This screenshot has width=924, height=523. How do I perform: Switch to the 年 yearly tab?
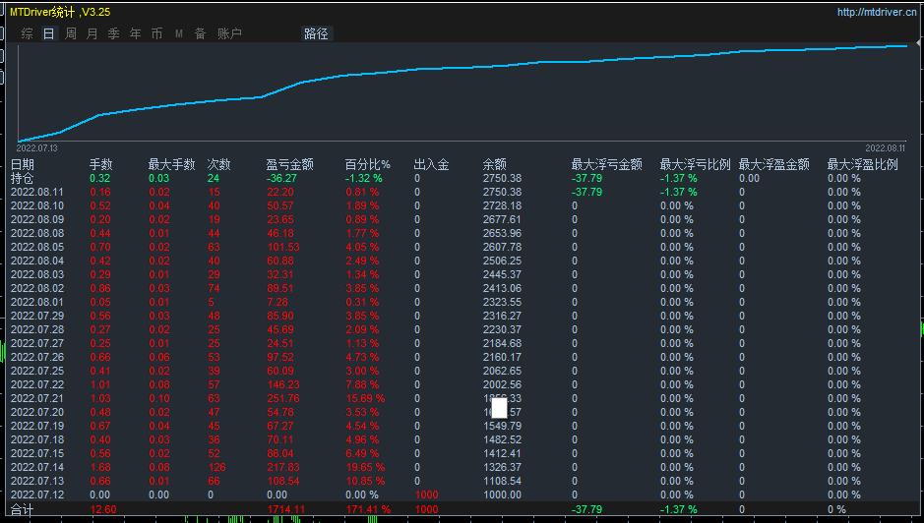[136, 33]
